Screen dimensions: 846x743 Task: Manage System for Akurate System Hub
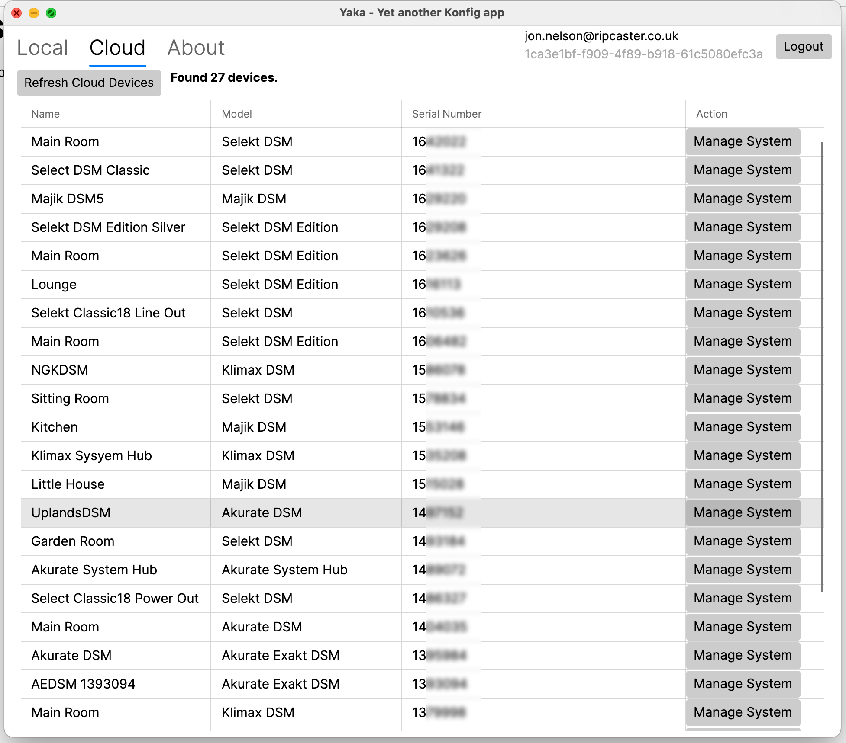click(743, 570)
